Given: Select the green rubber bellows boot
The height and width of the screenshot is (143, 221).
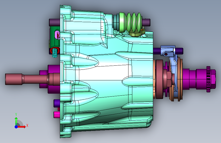Looking at the screenshot, I should click(x=131, y=22).
